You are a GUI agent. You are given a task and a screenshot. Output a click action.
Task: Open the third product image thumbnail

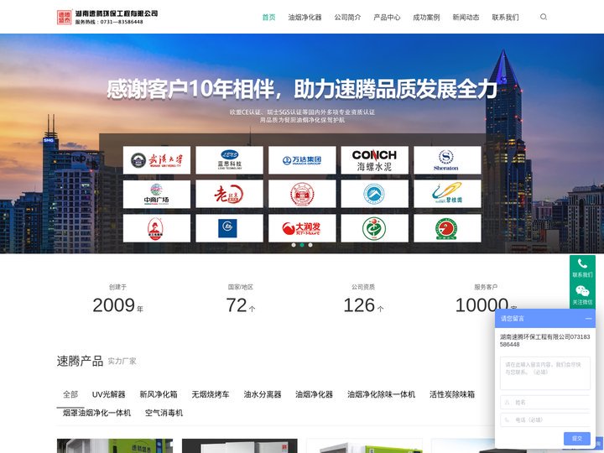(364, 445)
